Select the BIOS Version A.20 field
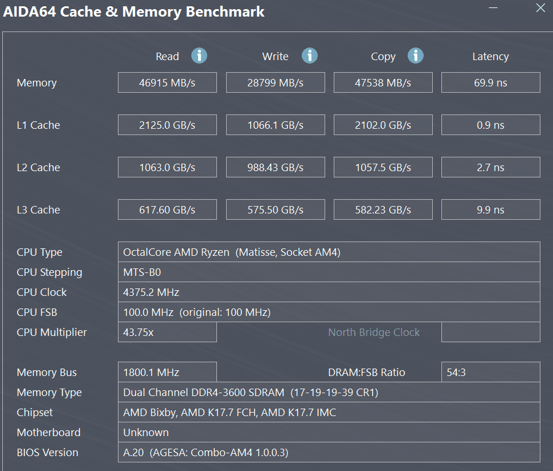Image resolution: width=553 pixels, height=471 pixels. (329, 452)
